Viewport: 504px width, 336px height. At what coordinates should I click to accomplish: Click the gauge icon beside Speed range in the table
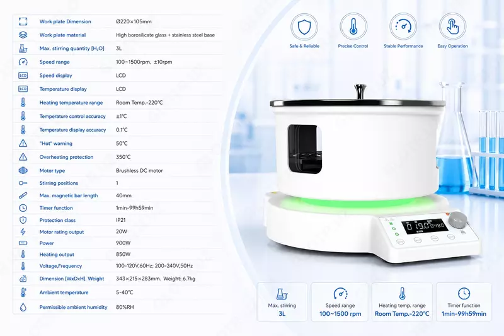pyautogui.click(x=23, y=62)
